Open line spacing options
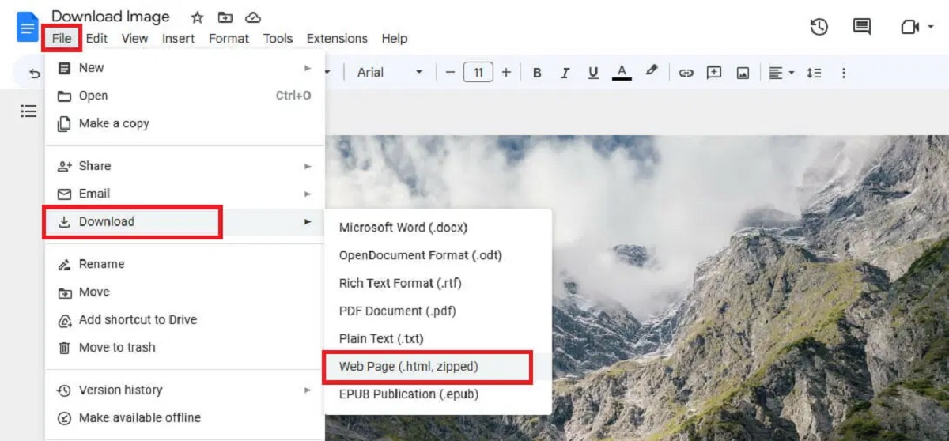 tap(814, 73)
